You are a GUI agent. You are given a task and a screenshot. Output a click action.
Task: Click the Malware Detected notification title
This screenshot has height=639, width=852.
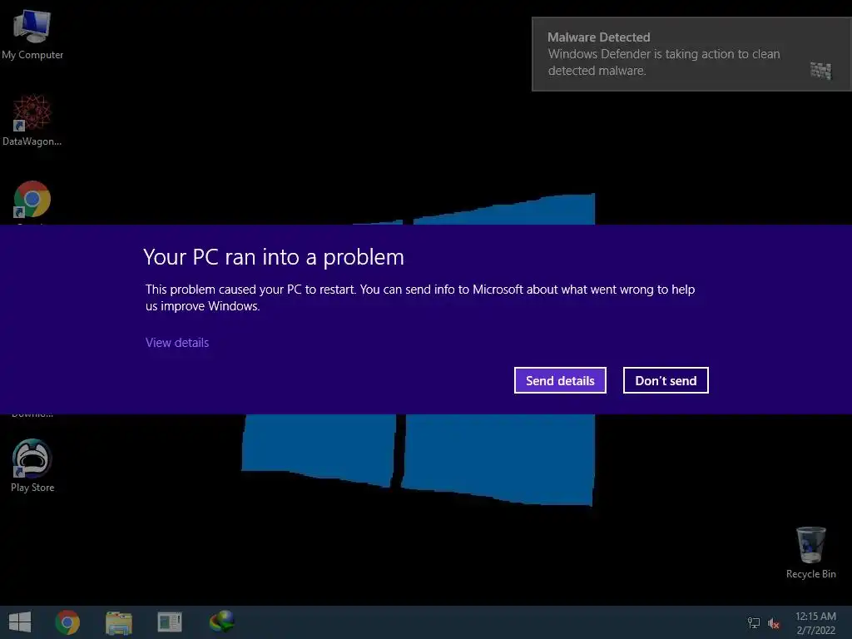(x=599, y=37)
